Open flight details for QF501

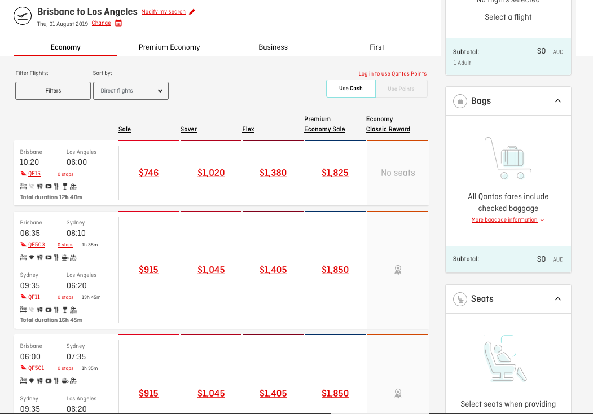tap(36, 368)
